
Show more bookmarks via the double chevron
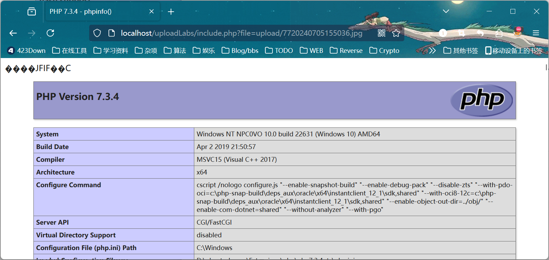(432, 50)
